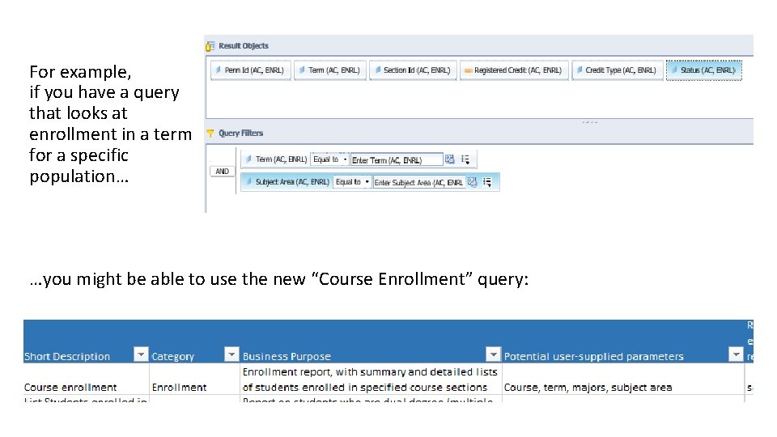Viewport: 777px width, 437px height.
Task: Click the 'Course, term, majors, subject area' cell
Action: point(623,379)
